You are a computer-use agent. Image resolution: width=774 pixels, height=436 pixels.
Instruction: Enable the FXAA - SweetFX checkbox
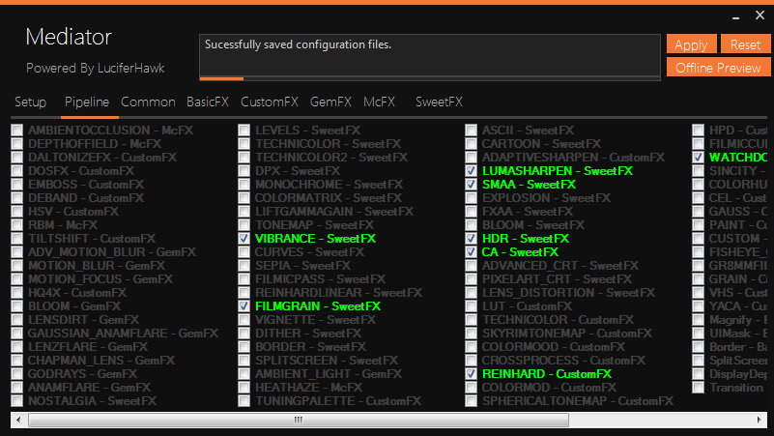point(472,211)
